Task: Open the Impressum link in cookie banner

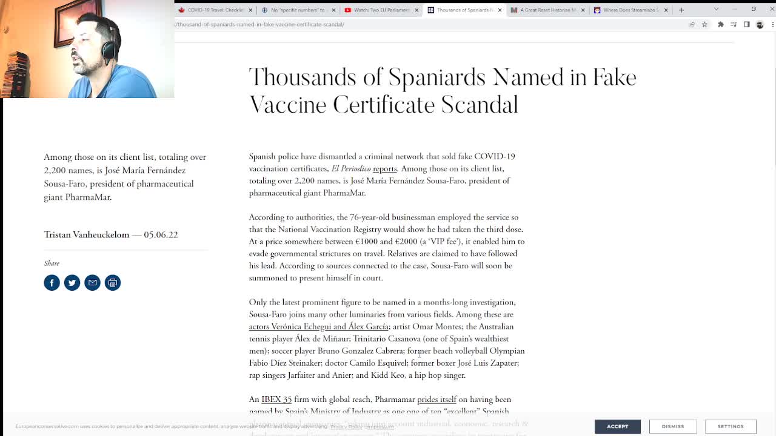Action: pyautogui.click(x=380, y=427)
